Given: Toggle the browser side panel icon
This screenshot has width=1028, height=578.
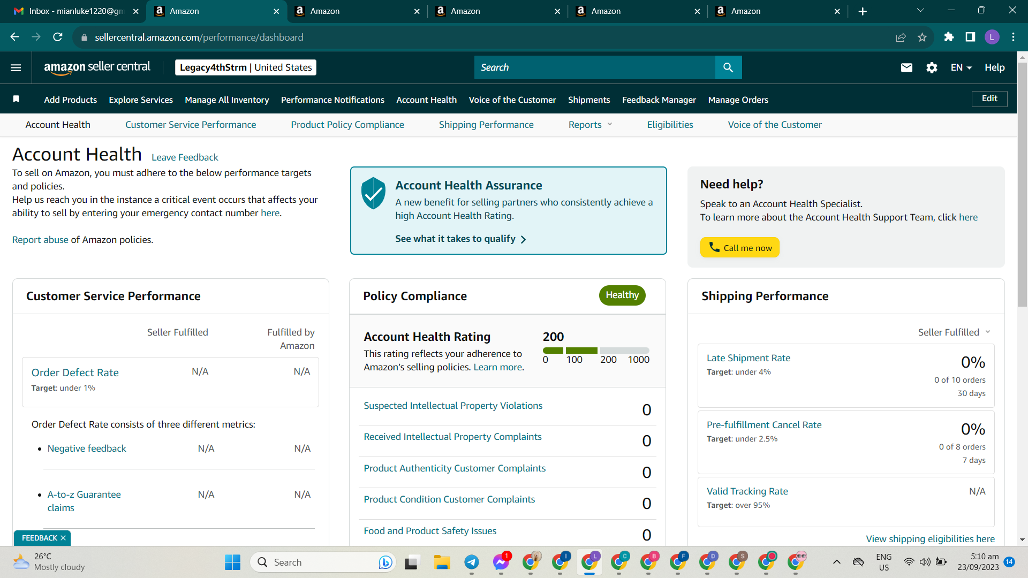Looking at the screenshot, I should pos(970,37).
